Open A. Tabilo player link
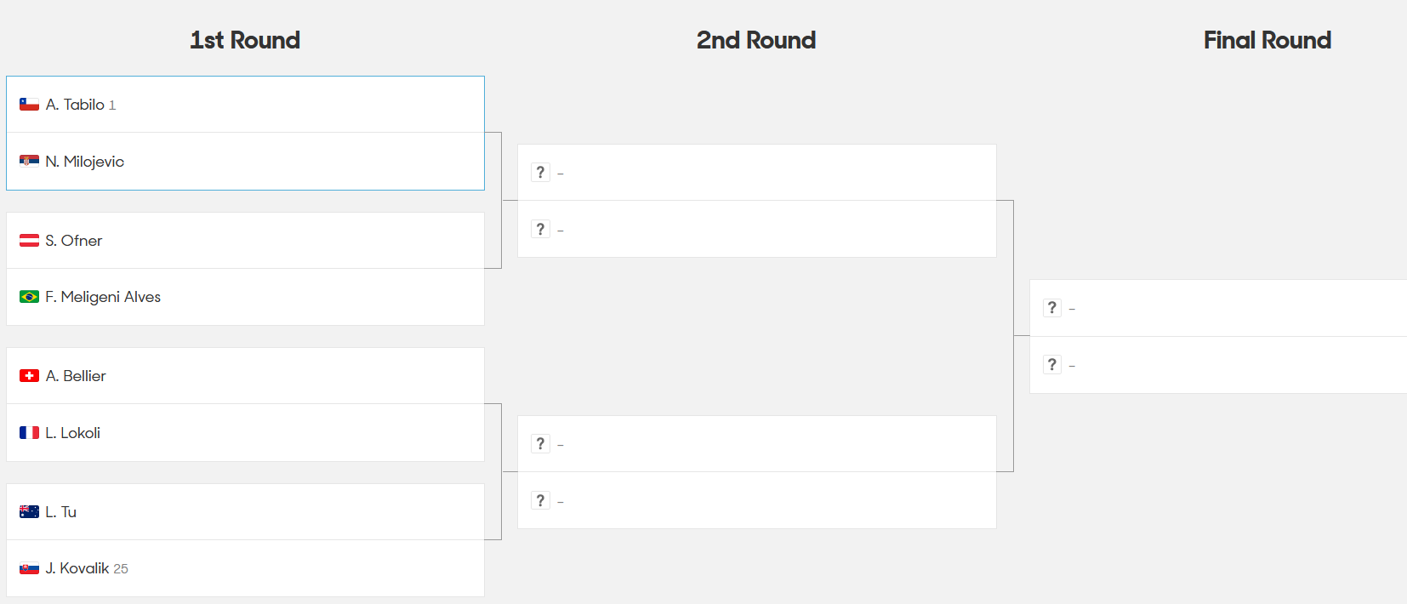The width and height of the screenshot is (1407, 604). coord(75,105)
